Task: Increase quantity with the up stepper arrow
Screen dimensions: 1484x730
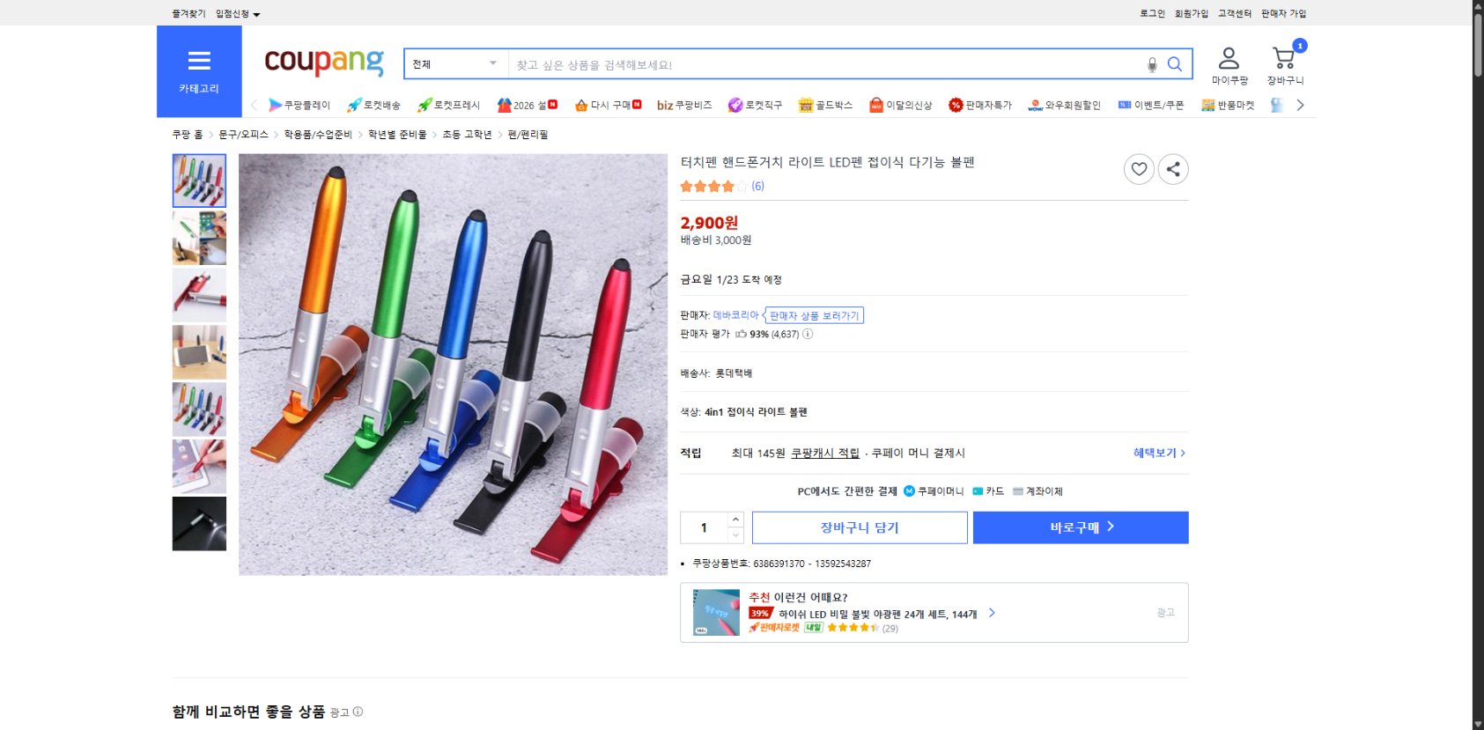Action: click(735, 520)
